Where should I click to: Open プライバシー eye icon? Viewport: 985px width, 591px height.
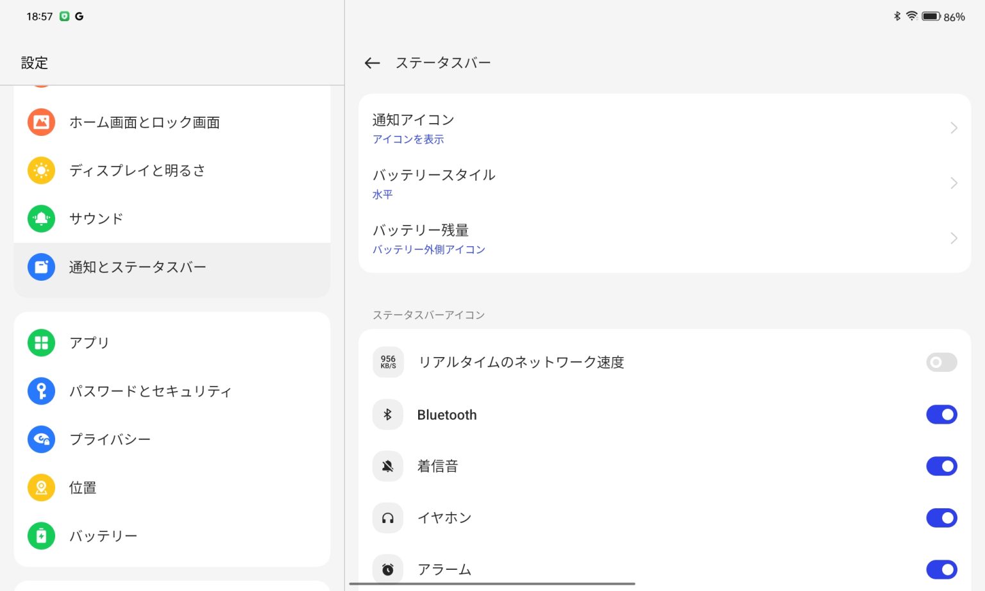click(x=41, y=439)
